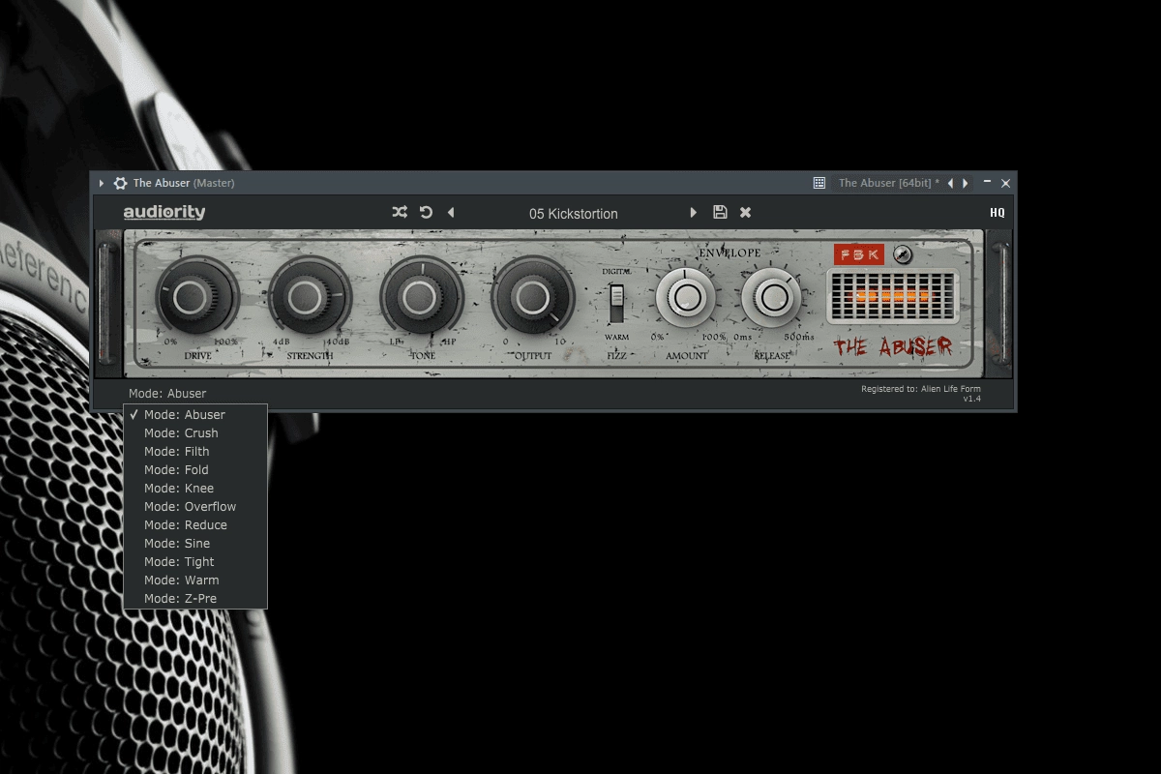Select Mode: Tight
The width and height of the screenshot is (1161, 774).
point(195,562)
